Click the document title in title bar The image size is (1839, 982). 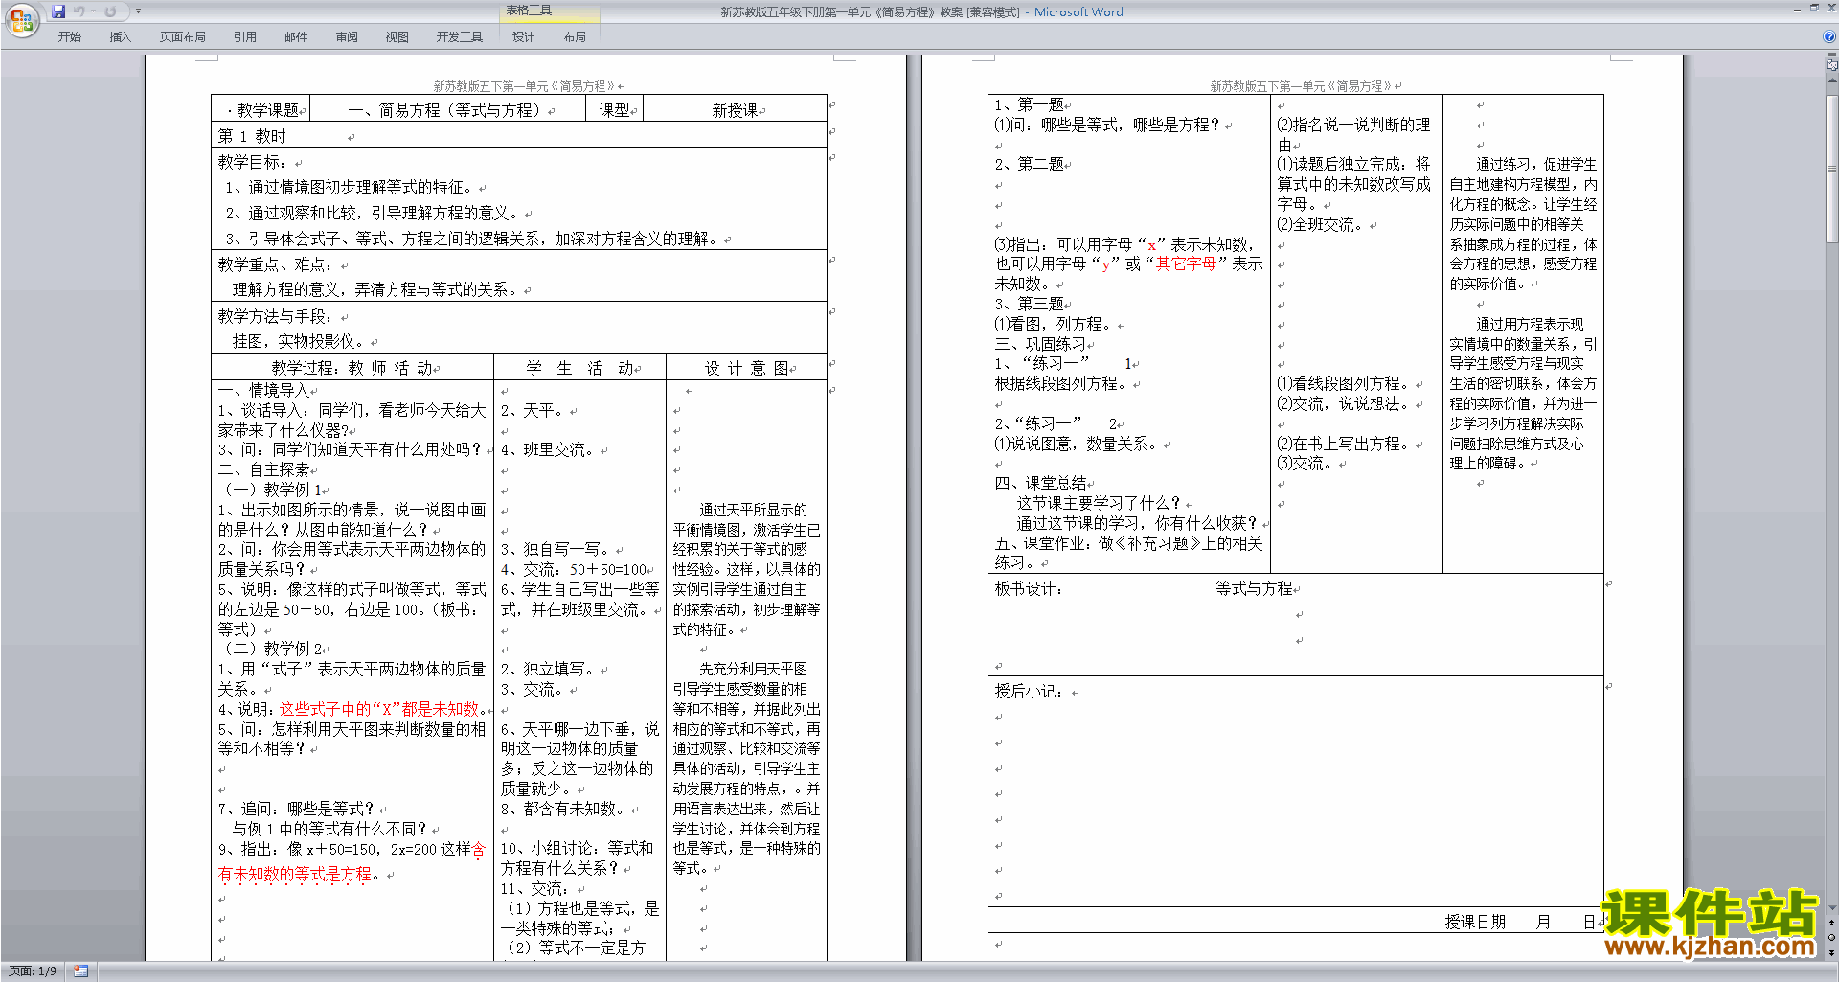(921, 11)
